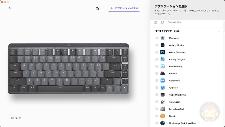225x127 pixels.
Task: Collapse the すべてのアプリケーション section
Action: (x=219, y=31)
